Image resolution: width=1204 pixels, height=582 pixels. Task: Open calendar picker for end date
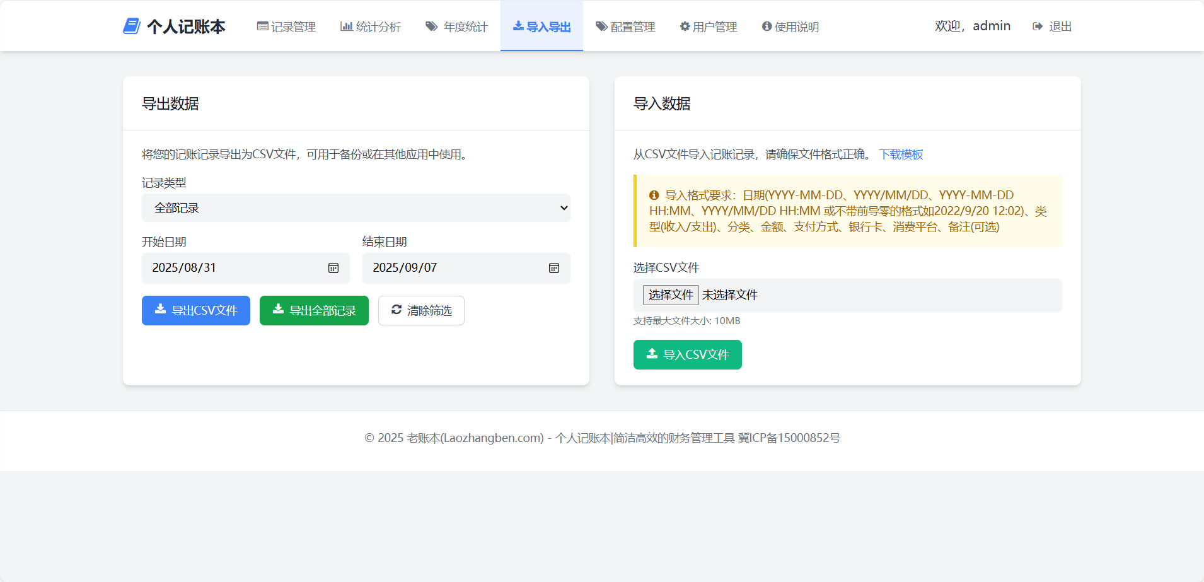click(x=554, y=268)
